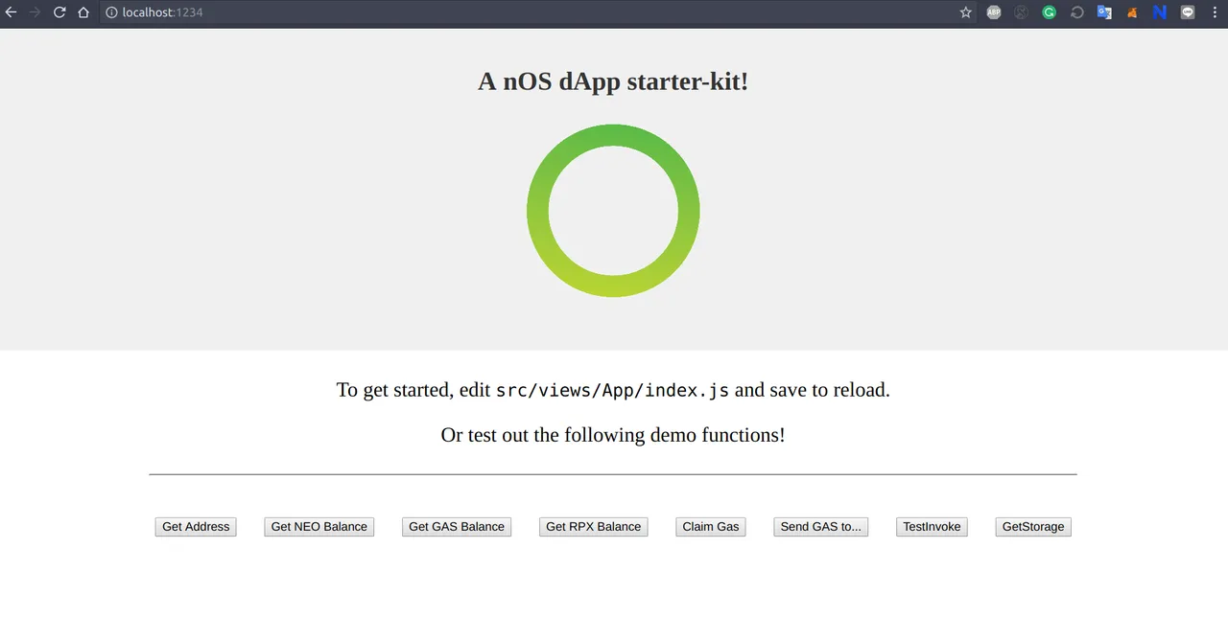The height and width of the screenshot is (617, 1228).
Task: Click 'Or test out the following demo functions!' text
Action: 613,435
